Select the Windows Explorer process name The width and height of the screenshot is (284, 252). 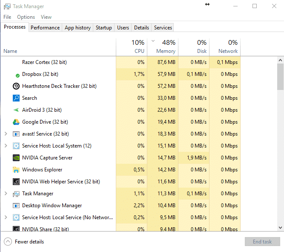[x=42, y=170]
